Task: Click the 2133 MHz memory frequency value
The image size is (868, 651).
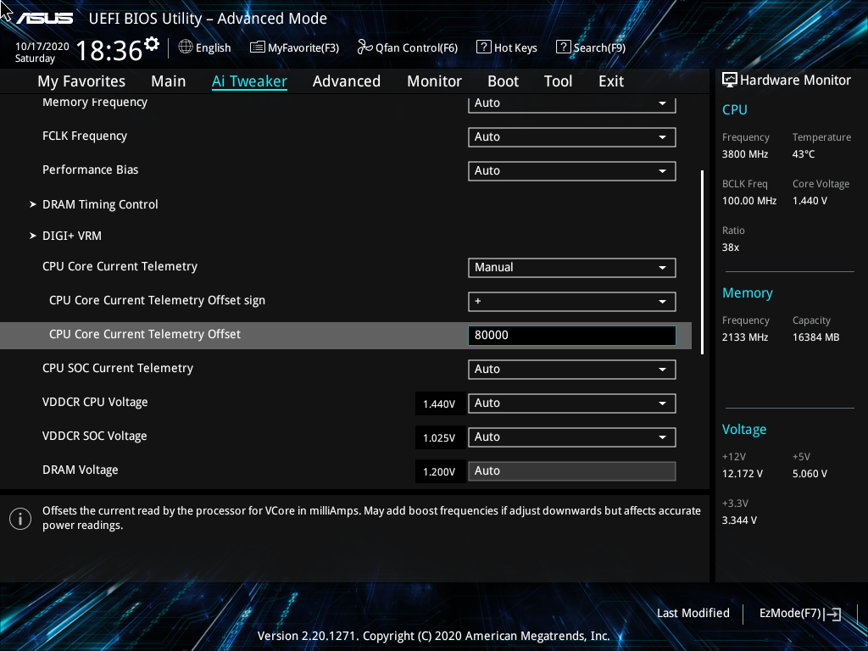Action: tap(745, 337)
